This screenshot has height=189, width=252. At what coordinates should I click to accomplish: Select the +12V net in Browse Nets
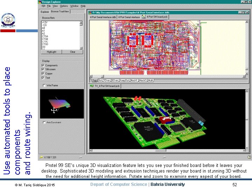click(x=44, y=22)
